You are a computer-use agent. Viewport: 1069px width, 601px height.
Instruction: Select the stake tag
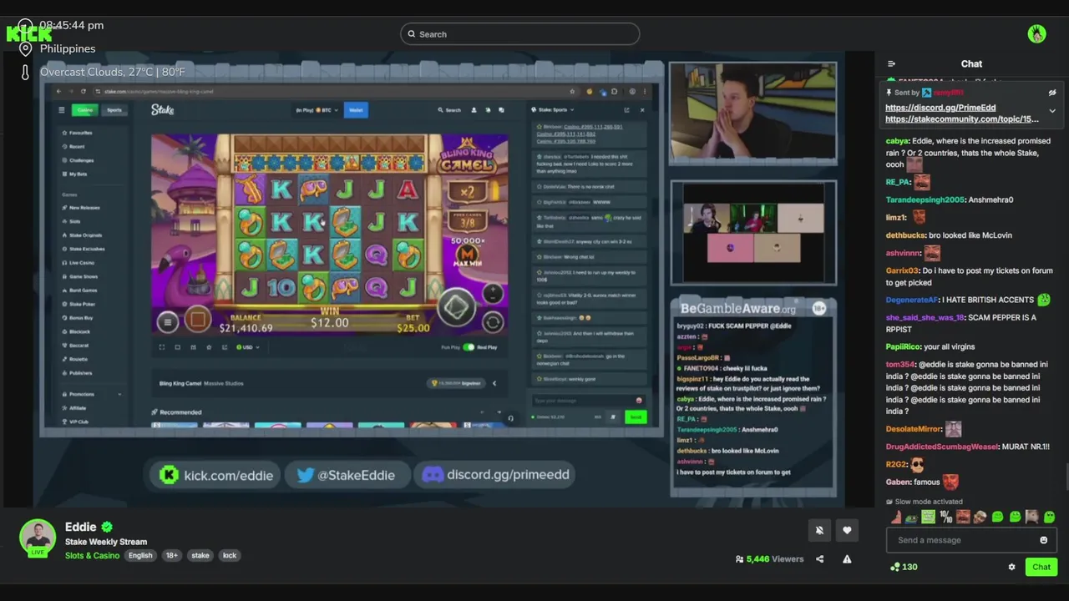click(x=200, y=556)
